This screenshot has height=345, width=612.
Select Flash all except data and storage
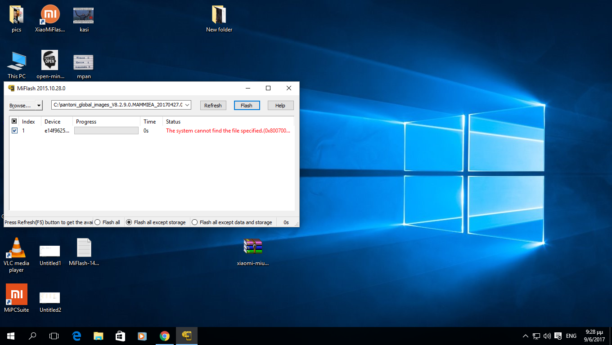click(x=195, y=222)
